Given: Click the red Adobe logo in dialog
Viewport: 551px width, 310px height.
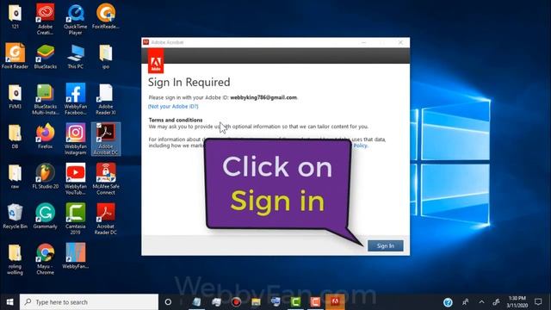Looking at the screenshot, I should [156, 61].
